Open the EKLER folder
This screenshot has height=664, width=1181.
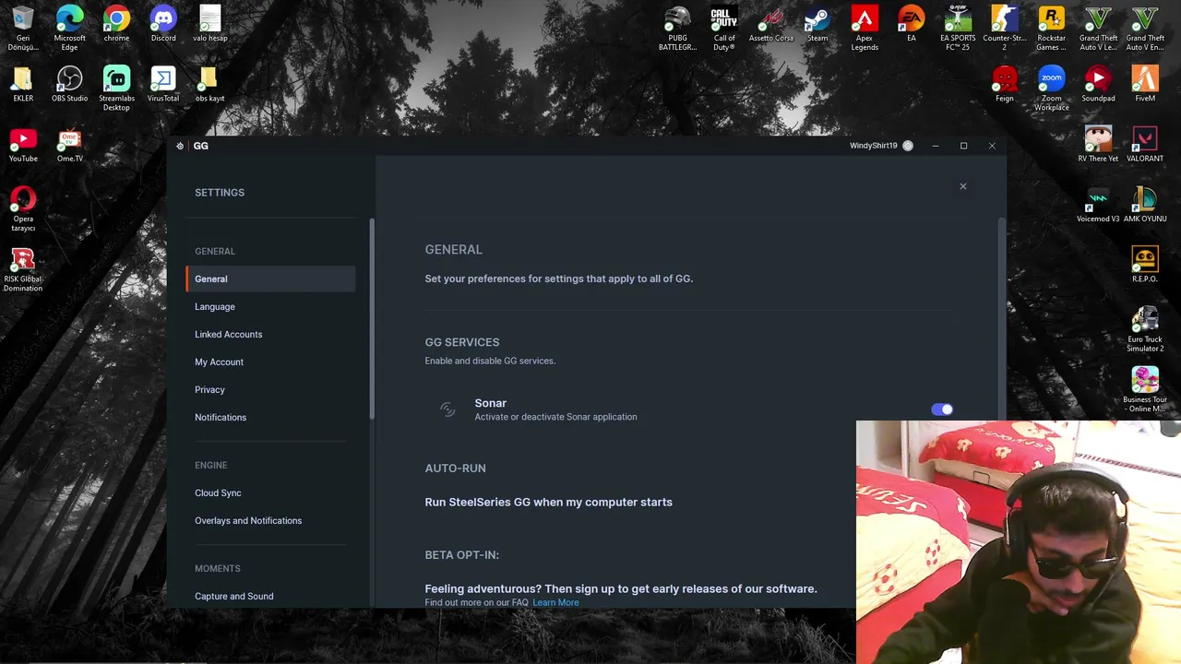click(x=23, y=84)
